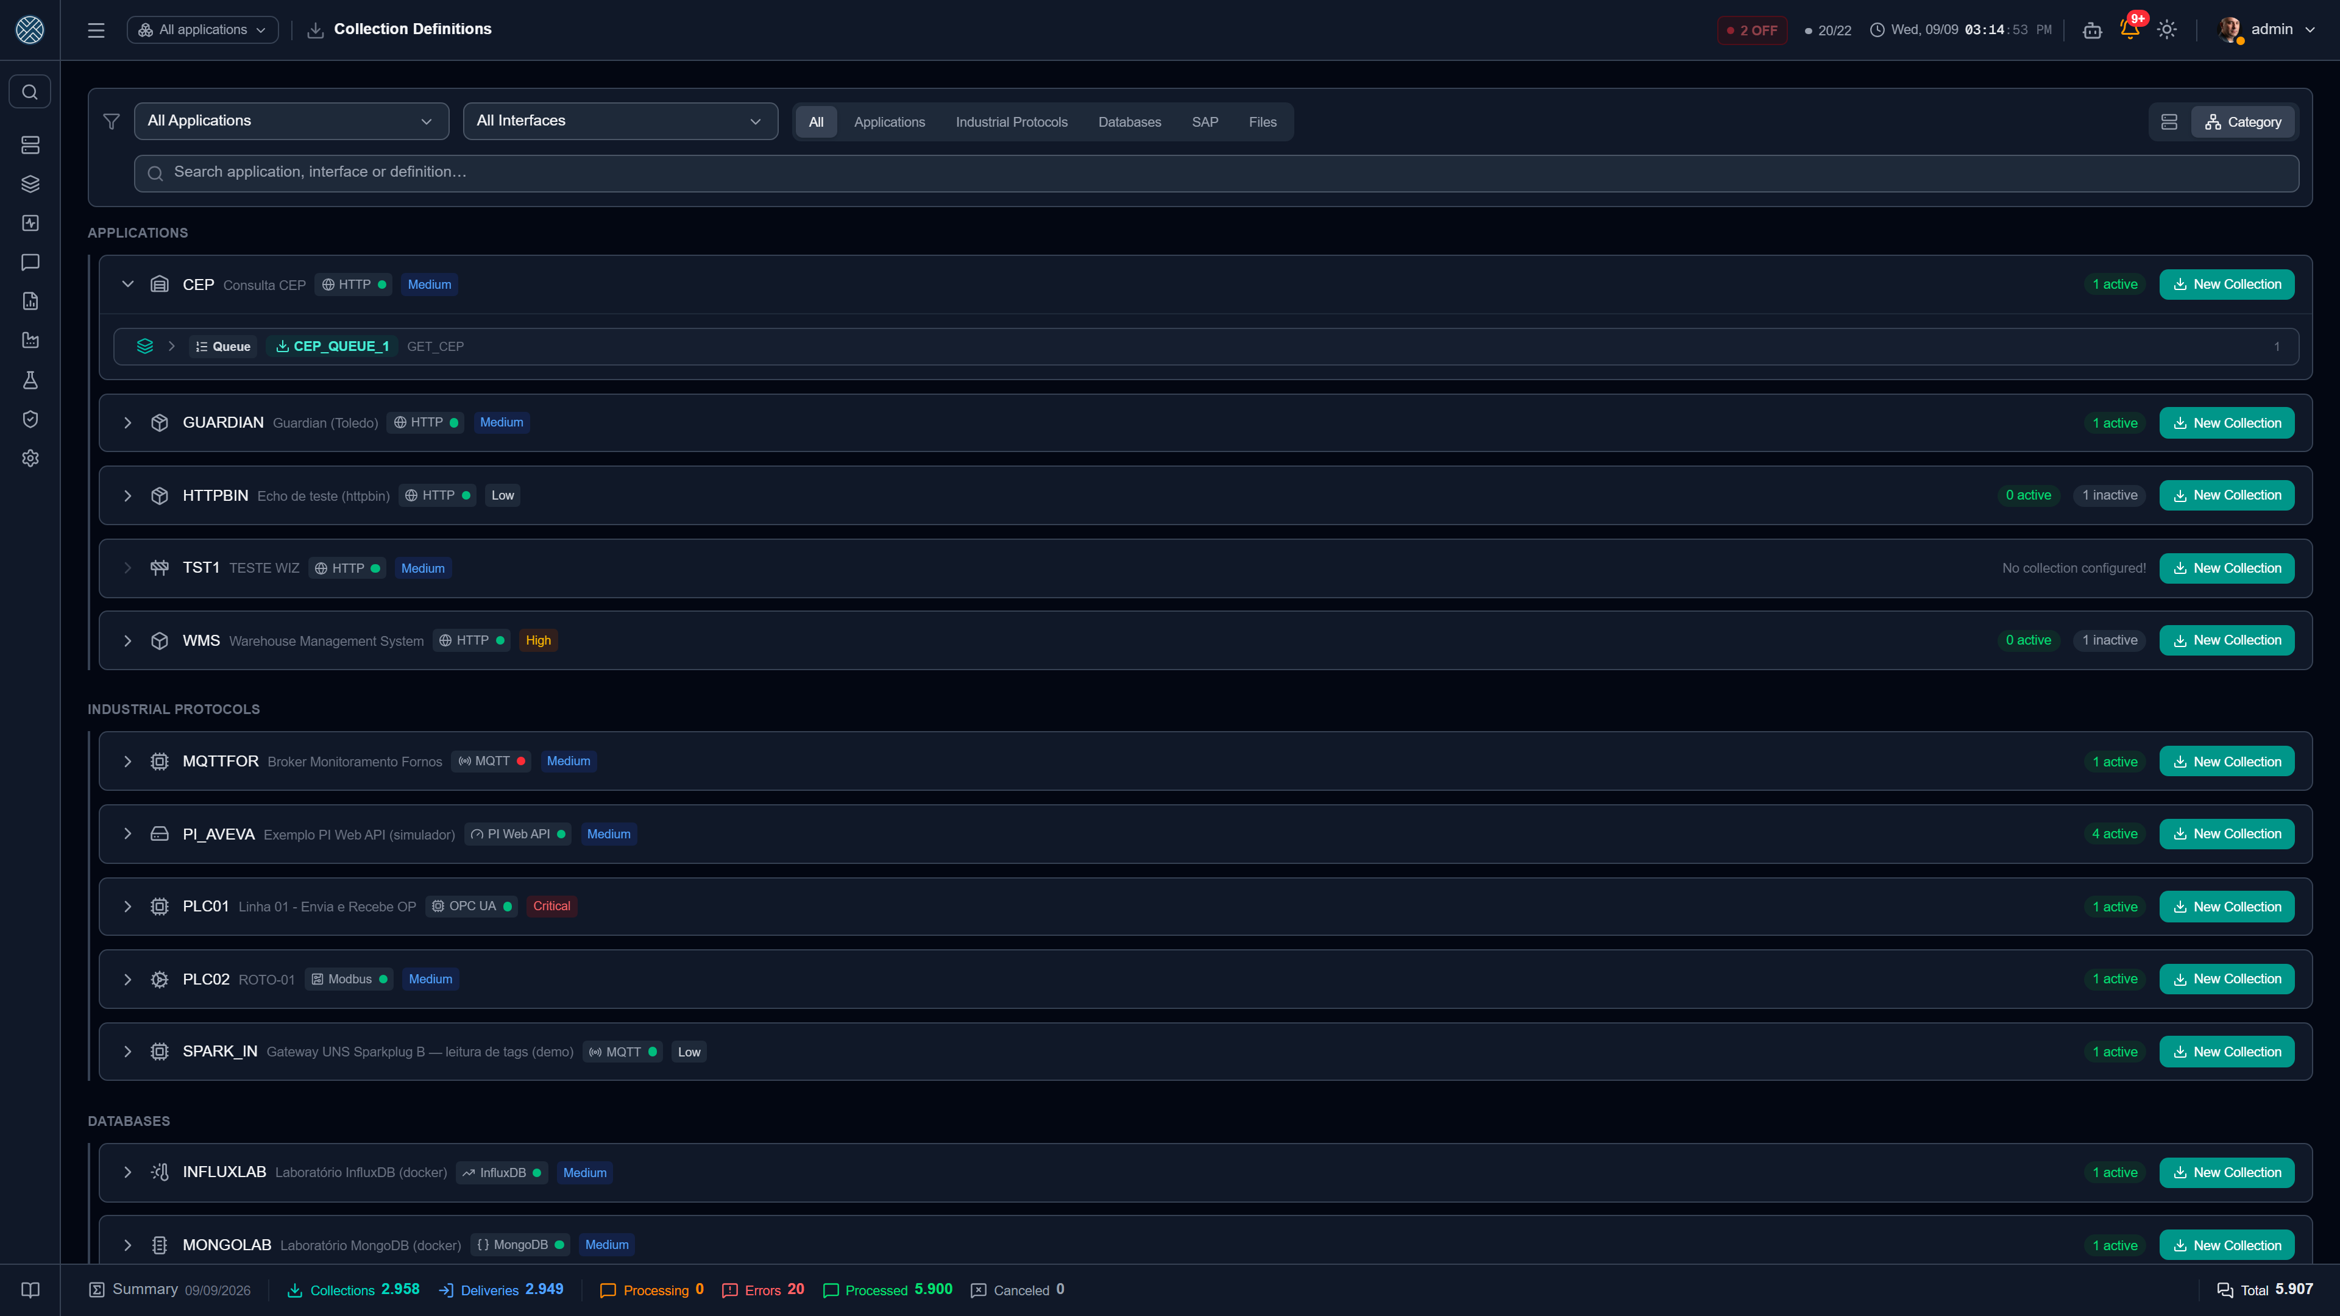Screen dimensions: 2340x1316
Task: Click the search definitions input field
Action: point(1216,172)
